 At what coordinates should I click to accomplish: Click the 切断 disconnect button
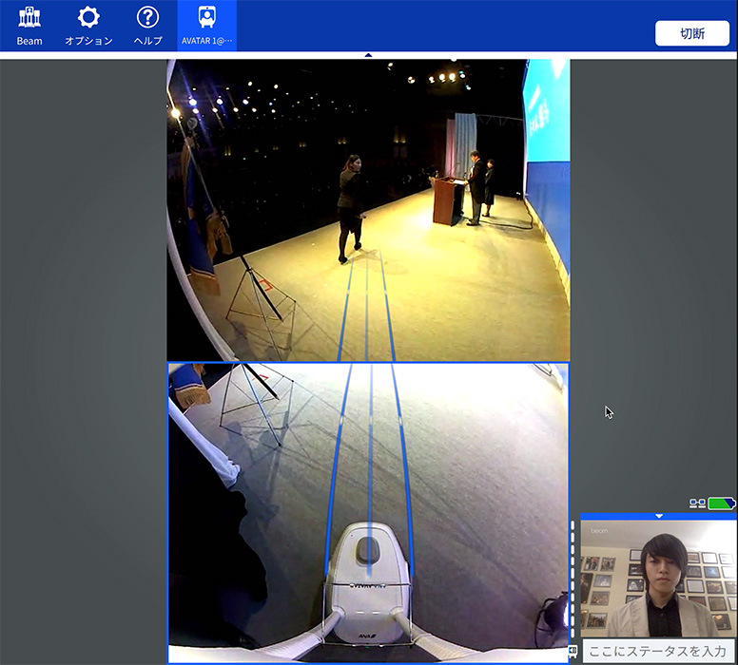(x=691, y=32)
